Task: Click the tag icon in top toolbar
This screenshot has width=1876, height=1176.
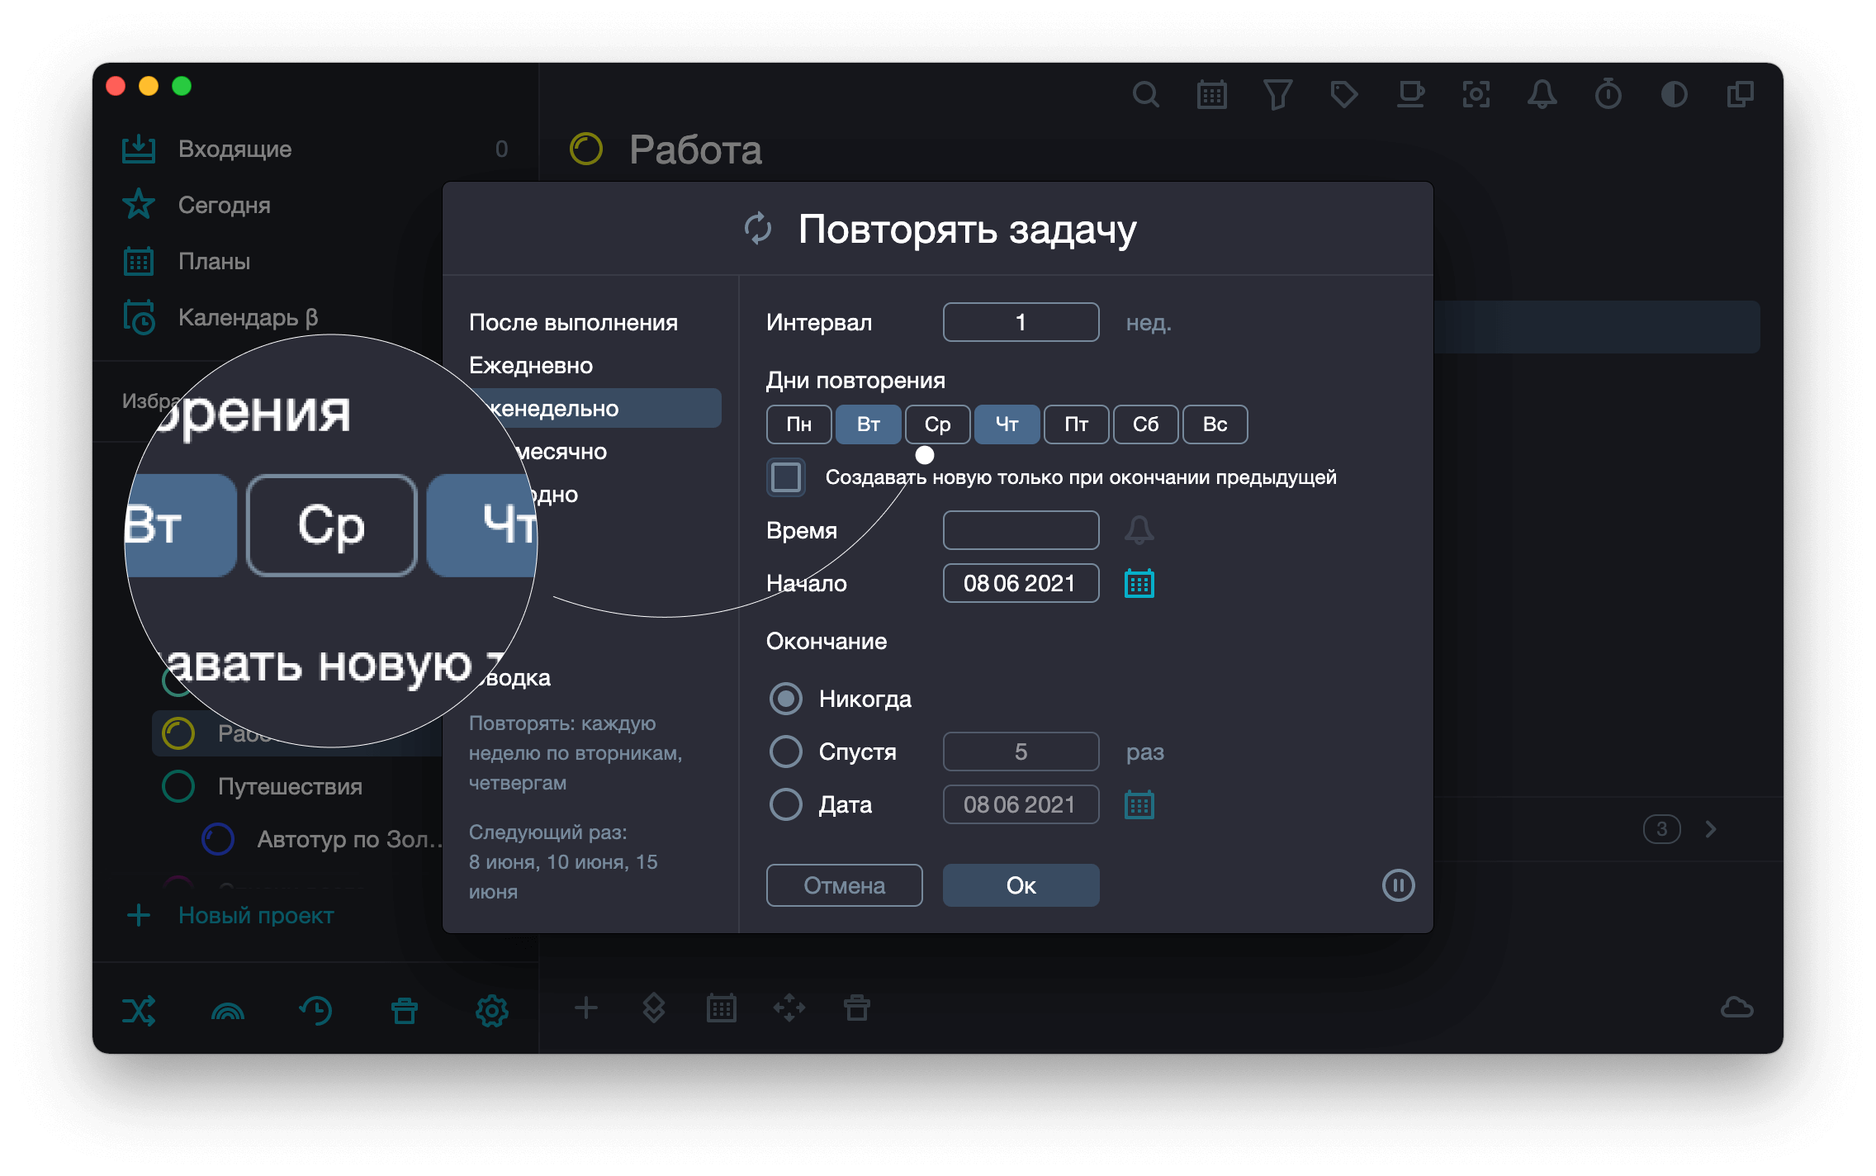Action: click(1343, 95)
